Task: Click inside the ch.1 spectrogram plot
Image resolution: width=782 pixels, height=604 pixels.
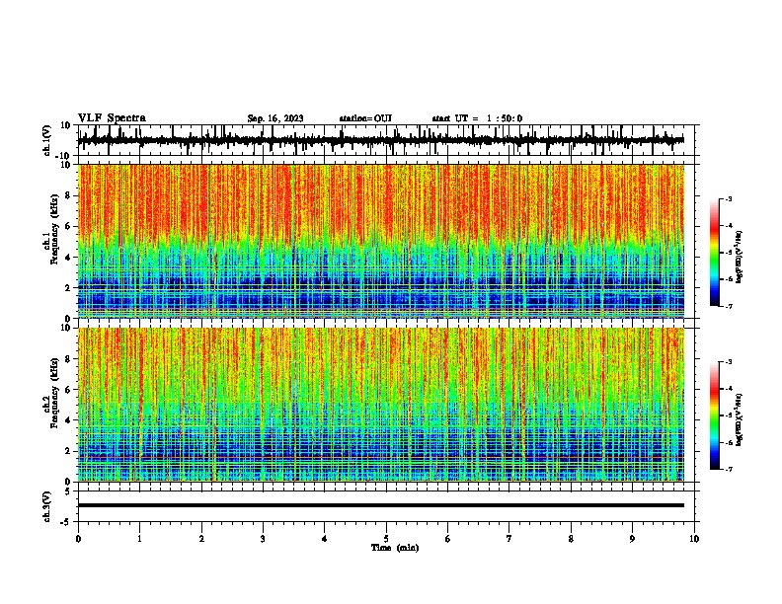Action: pyautogui.click(x=381, y=241)
